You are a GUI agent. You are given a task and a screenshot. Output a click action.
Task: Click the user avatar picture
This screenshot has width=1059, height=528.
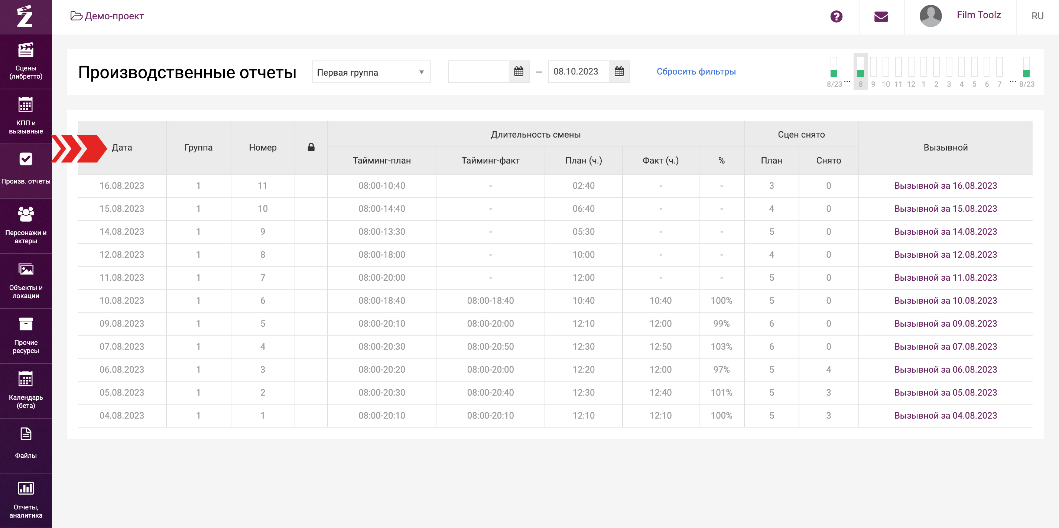click(x=931, y=16)
